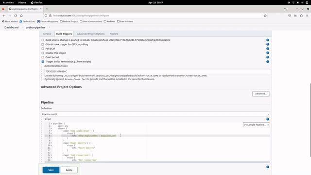The width and height of the screenshot is (311, 175).
Task: Open the library sidebar icon
Action: (295, 16)
